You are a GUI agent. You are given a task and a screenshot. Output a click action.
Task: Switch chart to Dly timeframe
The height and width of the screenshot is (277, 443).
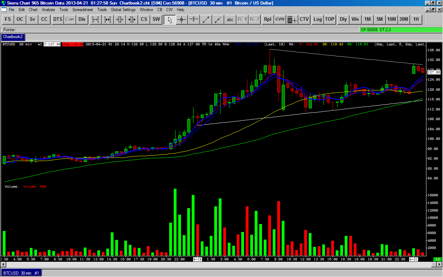343,19
